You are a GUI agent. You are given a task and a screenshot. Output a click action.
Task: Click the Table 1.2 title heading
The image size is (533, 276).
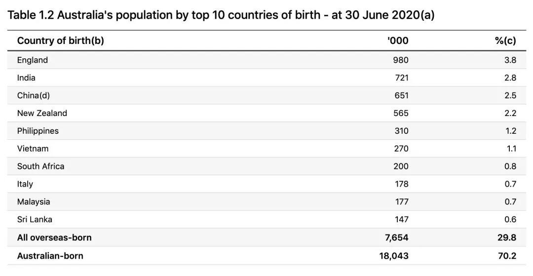[x=221, y=15]
